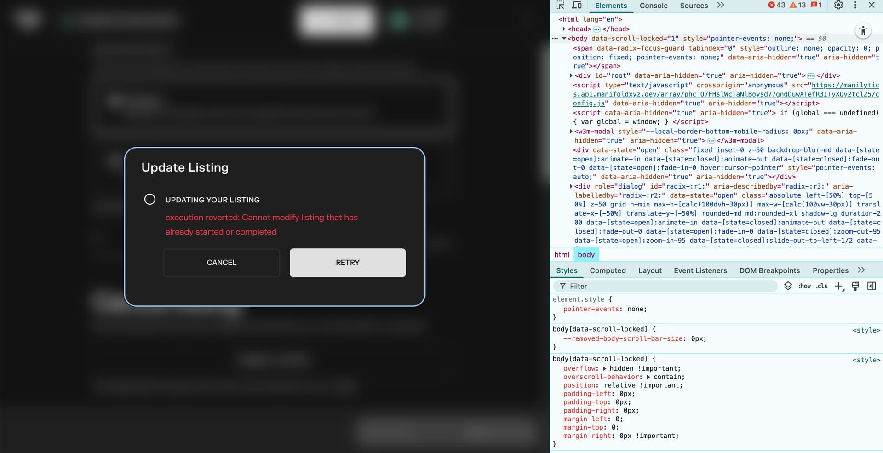This screenshot has height=453, width=883.
Task: Toggle computed styles sidebar icon
Action: pos(872,286)
